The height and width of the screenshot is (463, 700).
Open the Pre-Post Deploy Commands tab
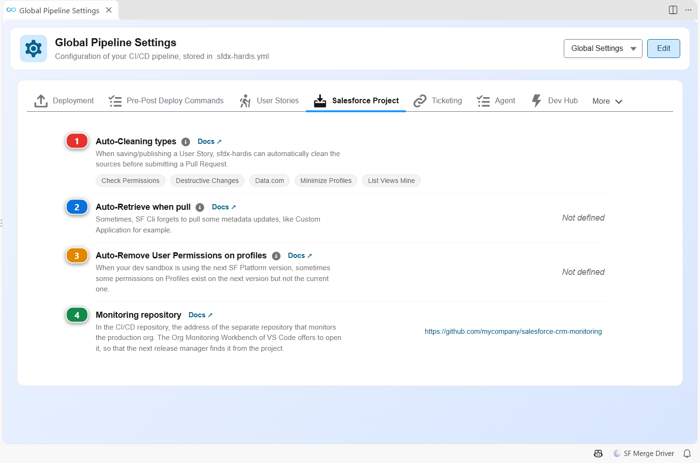click(166, 100)
